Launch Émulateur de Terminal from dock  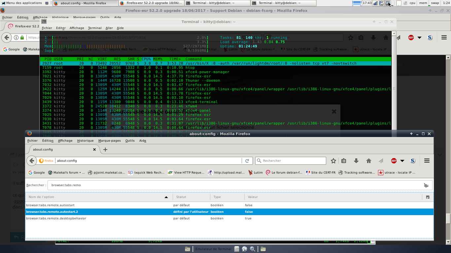point(213,249)
